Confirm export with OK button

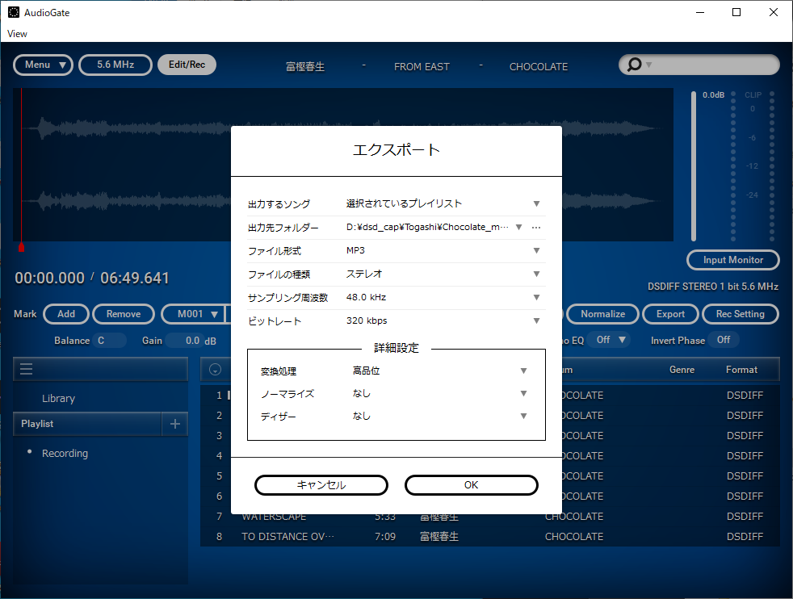[x=472, y=485]
